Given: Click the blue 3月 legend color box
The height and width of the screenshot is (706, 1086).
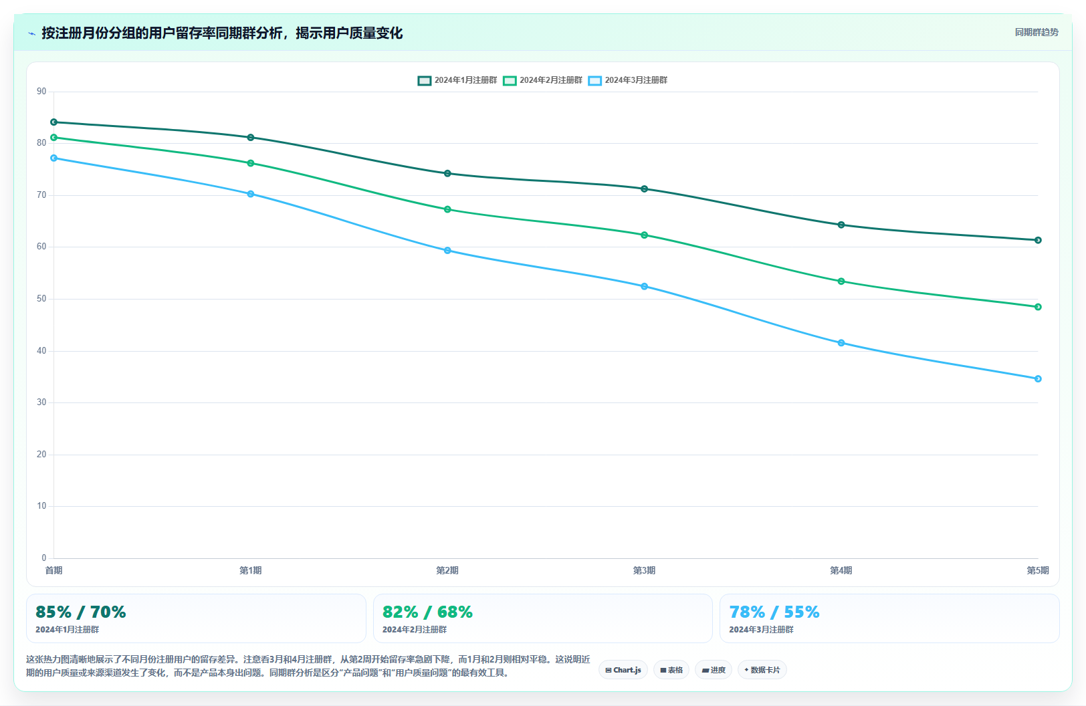Looking at the screenshot, I should (x=595, y=81).
